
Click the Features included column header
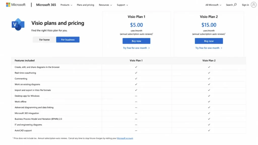coord(25,60)
